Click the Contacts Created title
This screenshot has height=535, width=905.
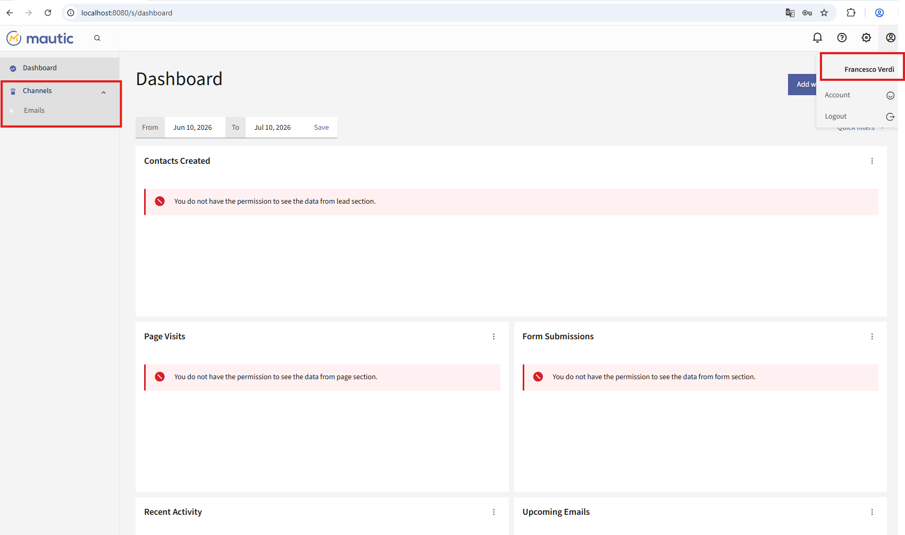tap(177, 161)
